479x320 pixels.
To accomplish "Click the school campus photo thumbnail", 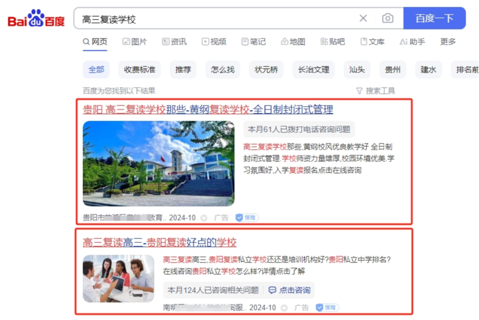I will (x=158, y=164).
